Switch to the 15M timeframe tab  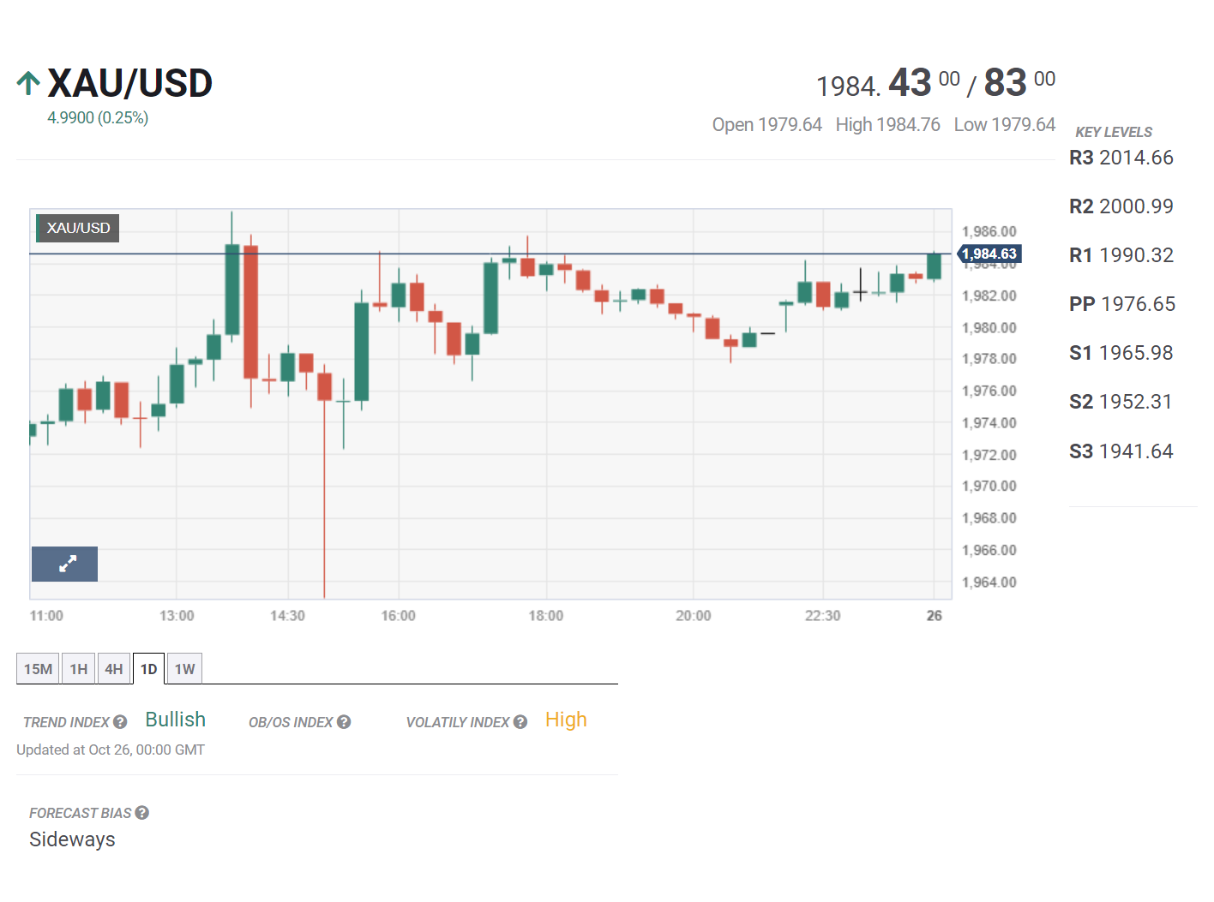pyautogui.click(x=38, y=668)
